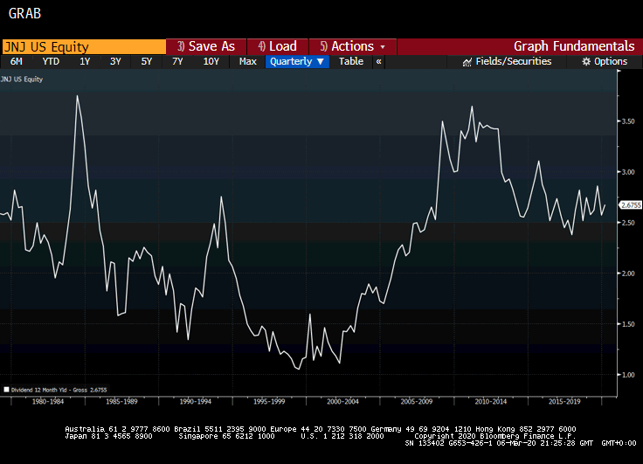
Task: Toggle the Dividend 12 Month Yld legend checkbox
Action: (x=7, y=390)
